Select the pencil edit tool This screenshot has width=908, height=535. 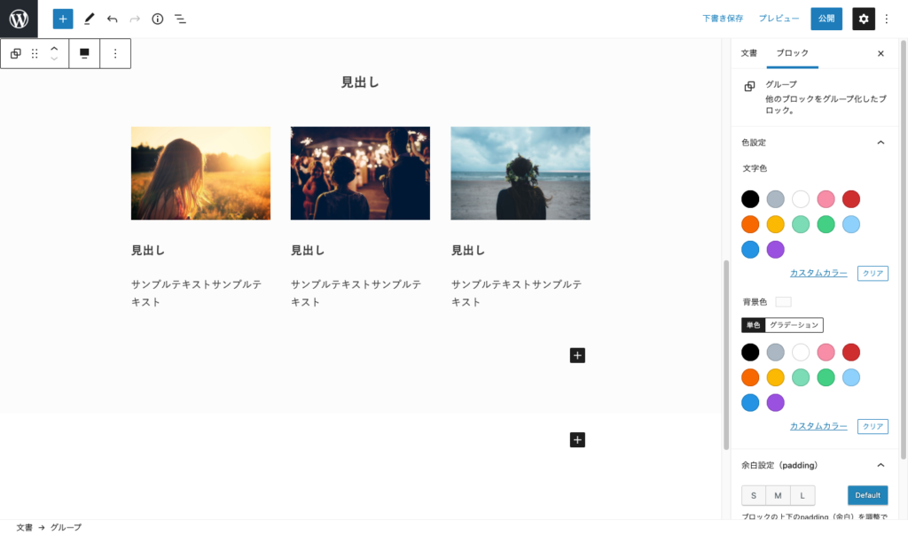[89, 19]
